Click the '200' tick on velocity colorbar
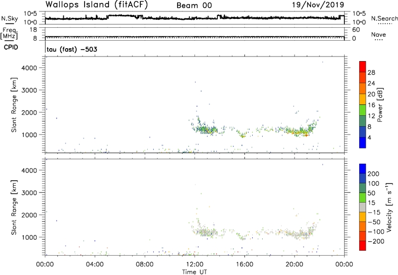 click(x=374, y=174)
